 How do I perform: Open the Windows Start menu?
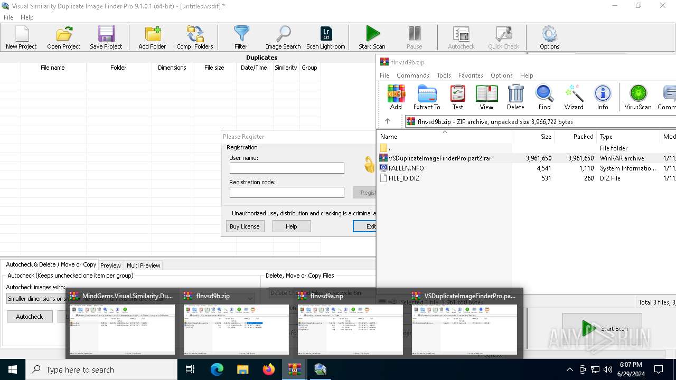13,369
